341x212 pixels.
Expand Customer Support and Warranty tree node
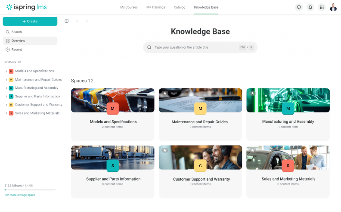[x=6, y=105]
